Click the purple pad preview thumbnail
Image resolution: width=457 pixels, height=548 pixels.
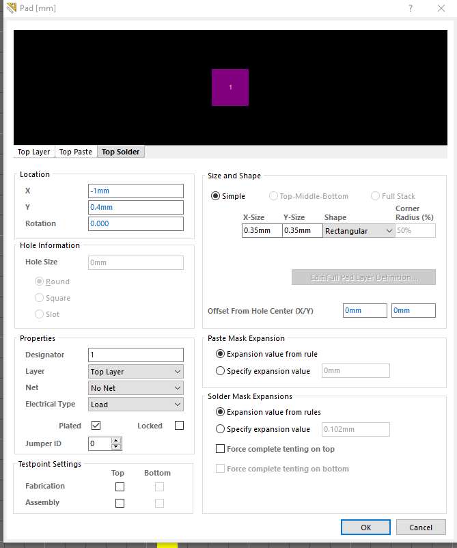(230, 87)
